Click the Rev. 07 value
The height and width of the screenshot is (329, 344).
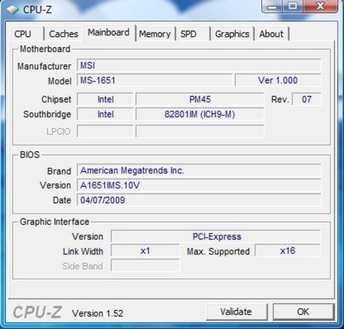[x=307, y=99]
